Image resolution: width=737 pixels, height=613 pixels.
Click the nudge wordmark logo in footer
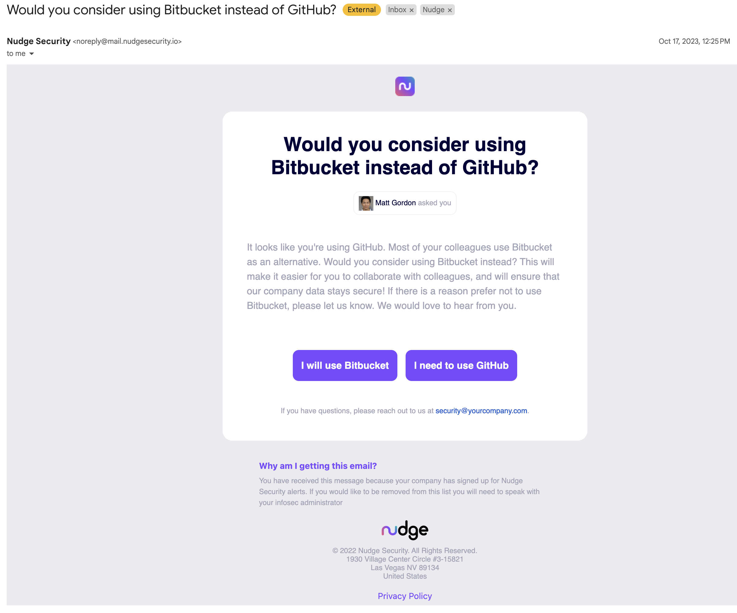click(x=405, y=529)
